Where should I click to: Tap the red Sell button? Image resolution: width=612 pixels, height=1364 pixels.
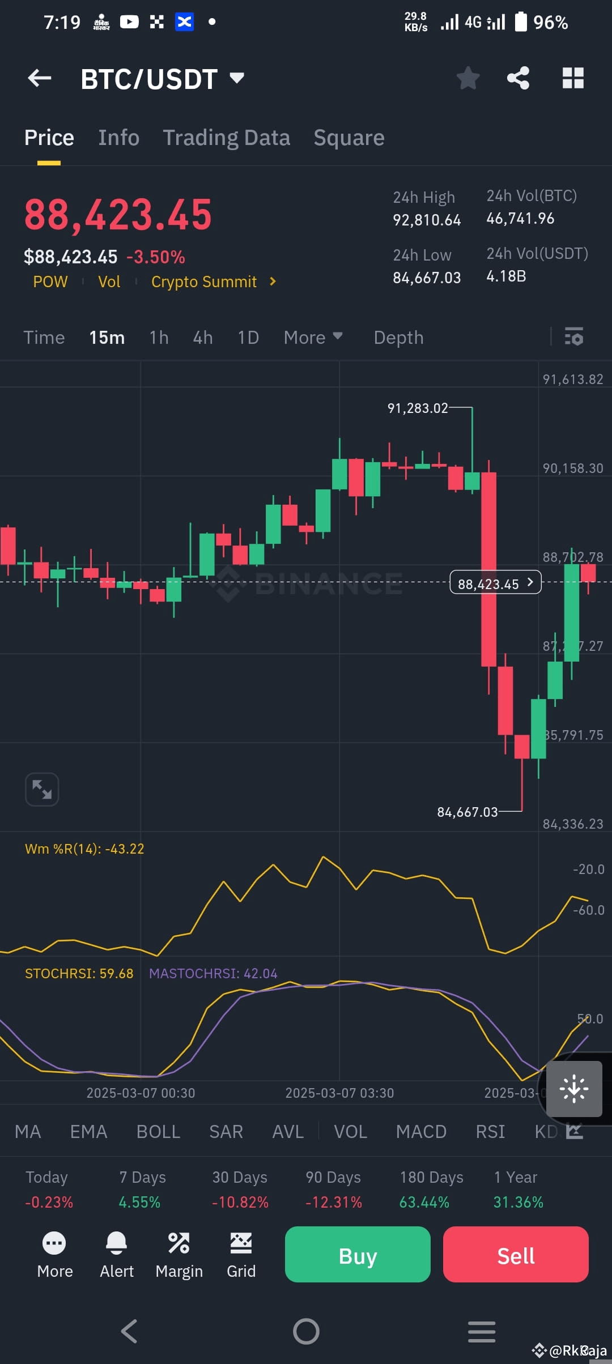tap(516, 1254)
